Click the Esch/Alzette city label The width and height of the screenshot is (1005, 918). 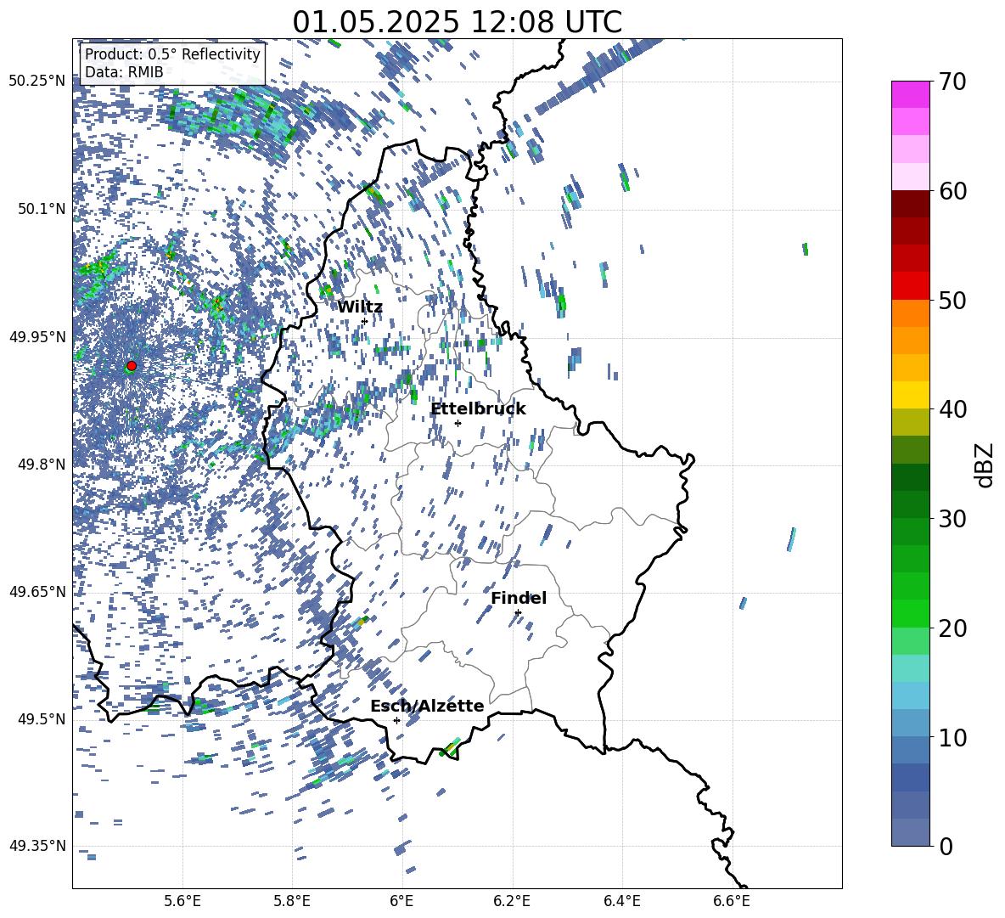[427, 706]
